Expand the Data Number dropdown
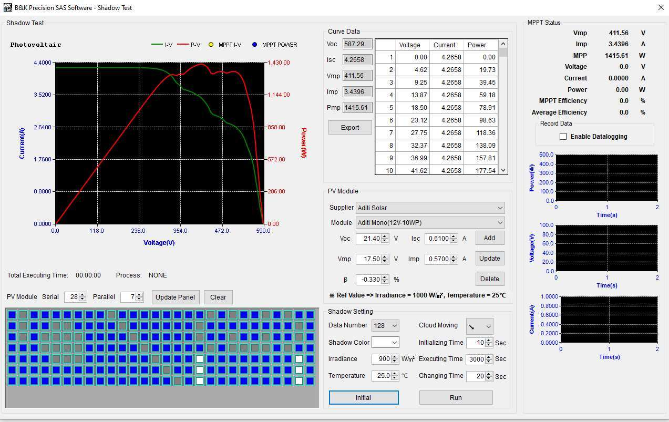 385,326
